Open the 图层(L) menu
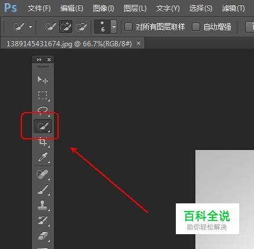Image resolution: width=254 pixels, height=249 pixels. [135, 8]
